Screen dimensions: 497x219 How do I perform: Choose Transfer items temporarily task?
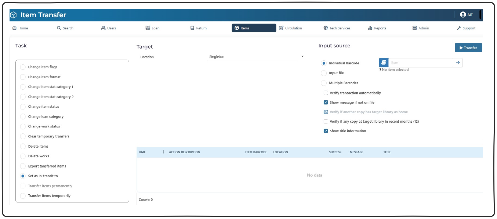coord(23,196)
